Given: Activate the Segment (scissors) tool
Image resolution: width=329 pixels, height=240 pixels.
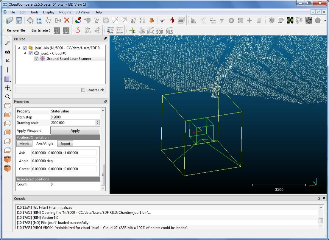Looking at the screenshot, I should (x=163, y=20).
